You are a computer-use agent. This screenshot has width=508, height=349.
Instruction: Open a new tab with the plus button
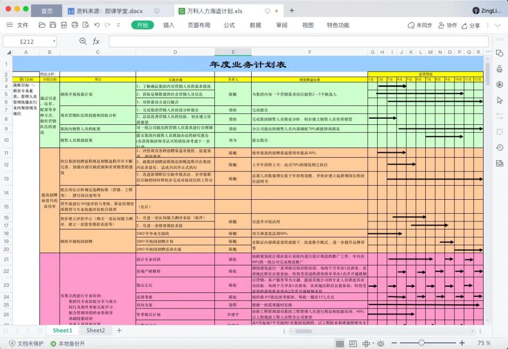point(292,11)
